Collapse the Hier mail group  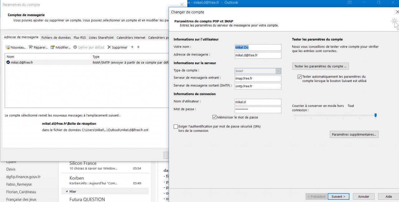pos(67,191)
